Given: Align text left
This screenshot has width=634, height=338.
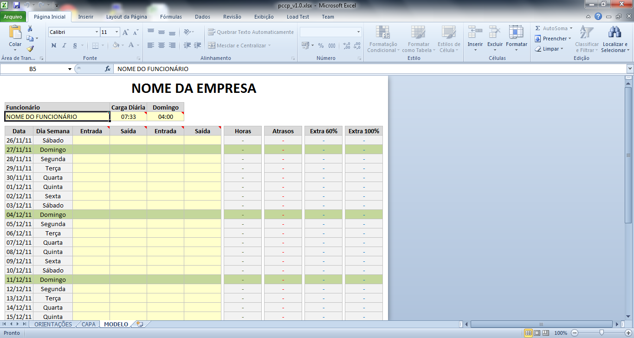Looking at the screenshot, I should point(151,45).
